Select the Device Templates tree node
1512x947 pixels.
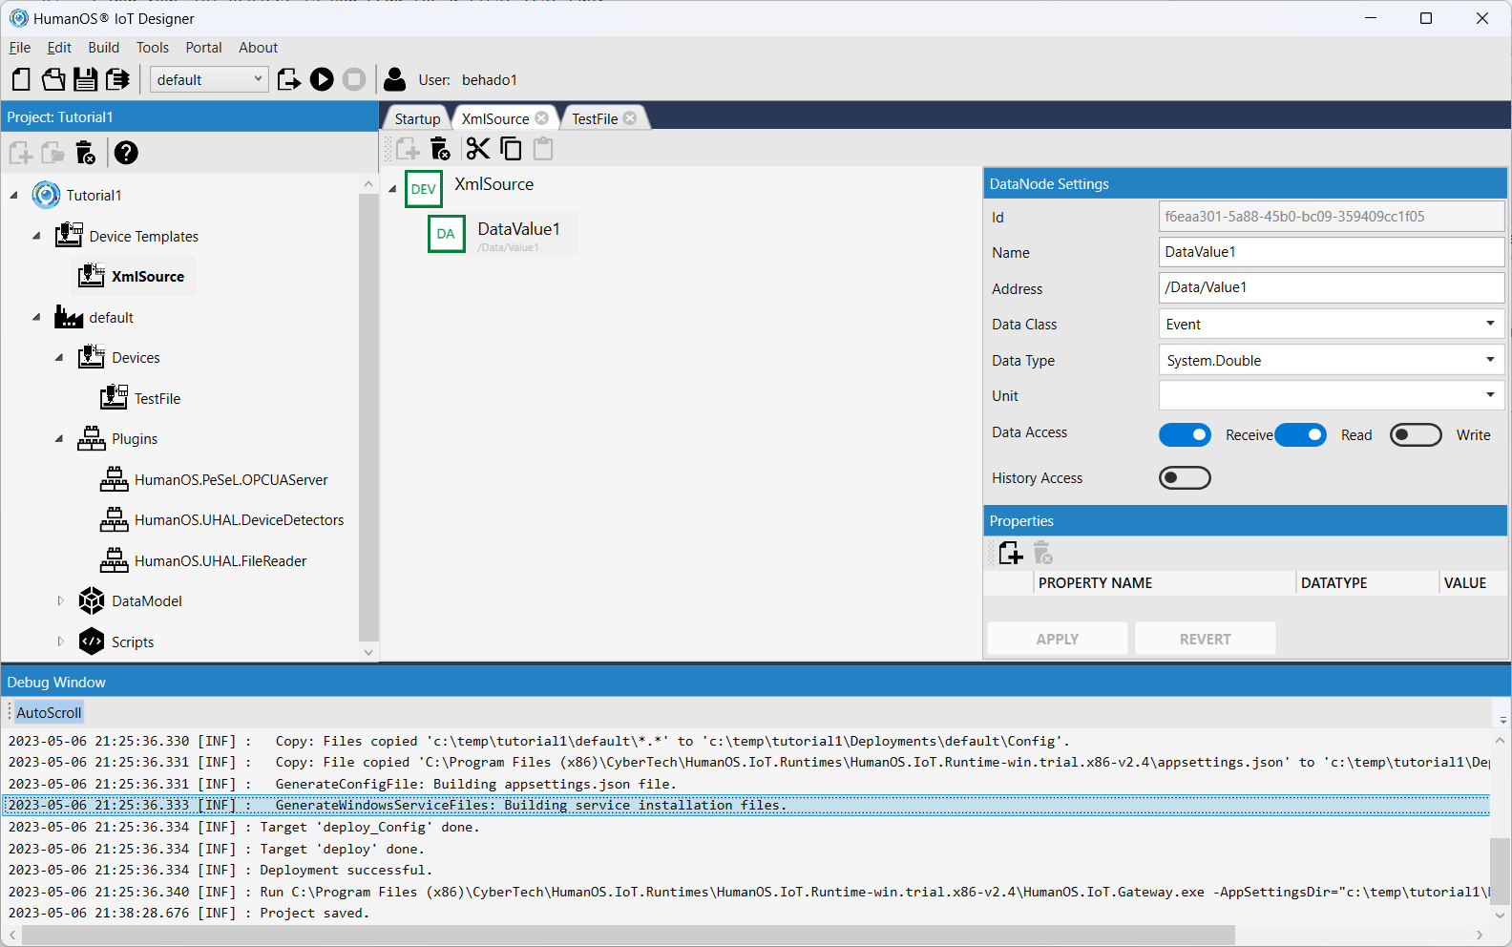tap(143, 237)
